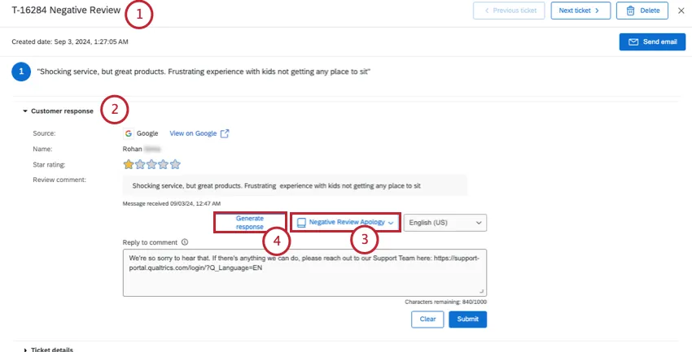The width and height of the screenshot is (692, 352).
Task: Click the info icon beside Reply to comment
Action: (x=186, y=241)
